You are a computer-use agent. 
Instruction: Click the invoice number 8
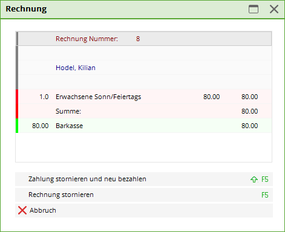(138, 39)
